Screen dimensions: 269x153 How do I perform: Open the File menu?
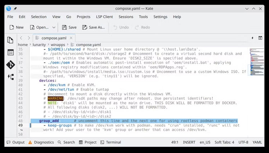point(10,17)
